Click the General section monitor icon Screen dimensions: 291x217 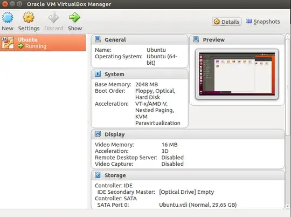pyautogui.click(x=98, y=39)
